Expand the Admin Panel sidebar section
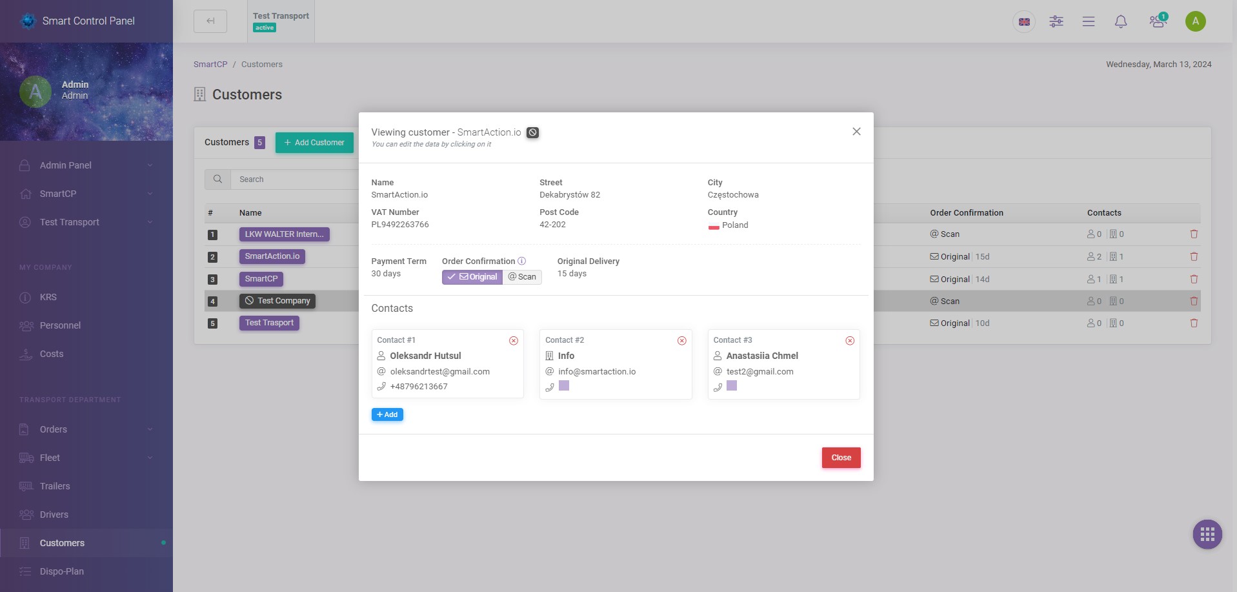Viewport: 1237px width, 592px height. 65,165
